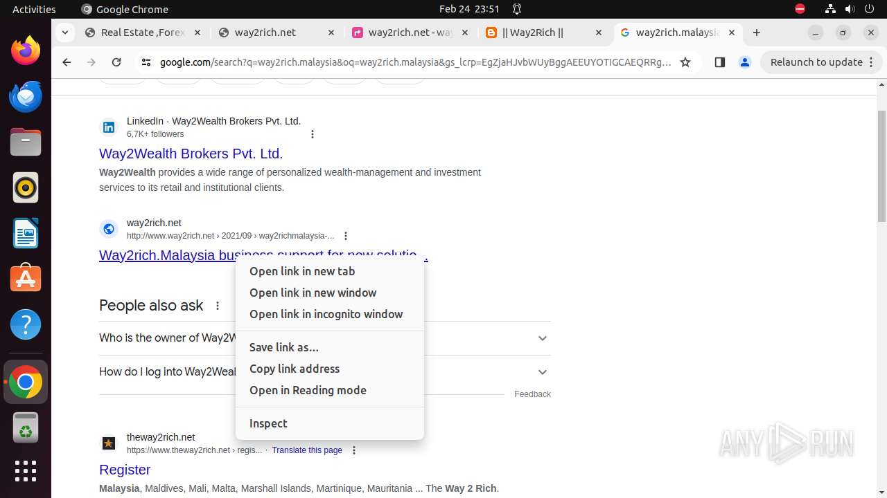The image size is (887, 498).
Task: Open Rhythmbox music player from dock
Action: coord(26,187)
